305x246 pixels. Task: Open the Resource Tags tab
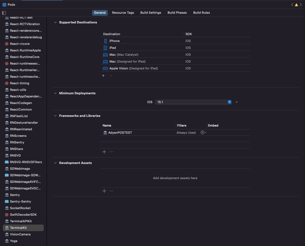point(123,13)
